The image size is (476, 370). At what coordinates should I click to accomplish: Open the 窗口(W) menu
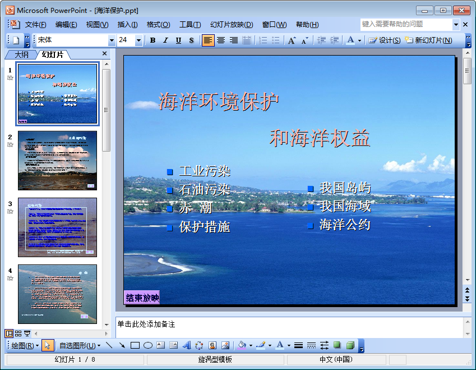click(x=274, y=25)
